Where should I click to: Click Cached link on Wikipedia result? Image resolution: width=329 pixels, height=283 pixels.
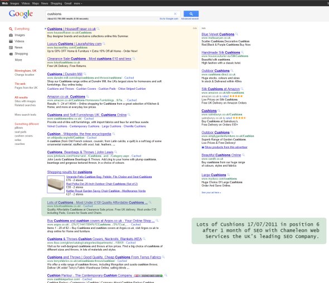91,138
